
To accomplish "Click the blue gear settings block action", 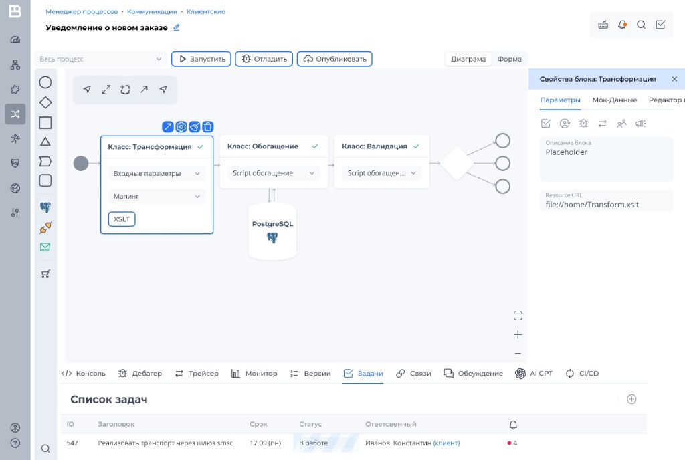I will point(181,127).
